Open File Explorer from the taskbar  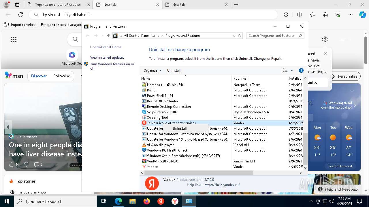pyautogui.click(x=132, y=201)
